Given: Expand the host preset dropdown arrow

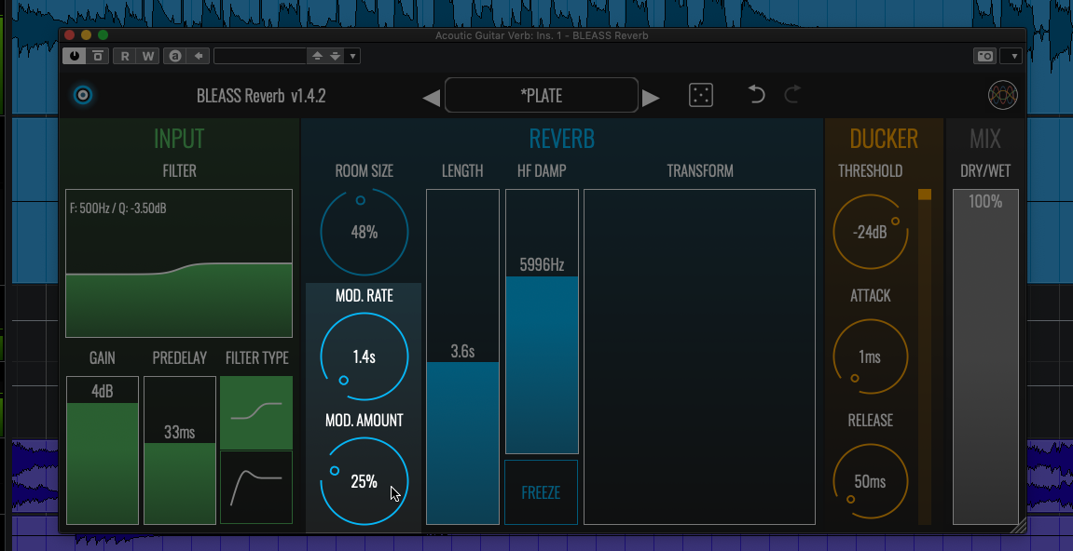Looking at the screenshot, I should pyautogui.click(x=352, y=57).
